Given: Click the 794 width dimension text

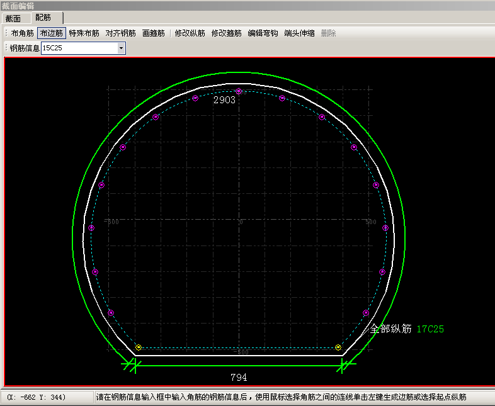Looking at the screenshot, I should pyautogui.click(x=239, y=377).
